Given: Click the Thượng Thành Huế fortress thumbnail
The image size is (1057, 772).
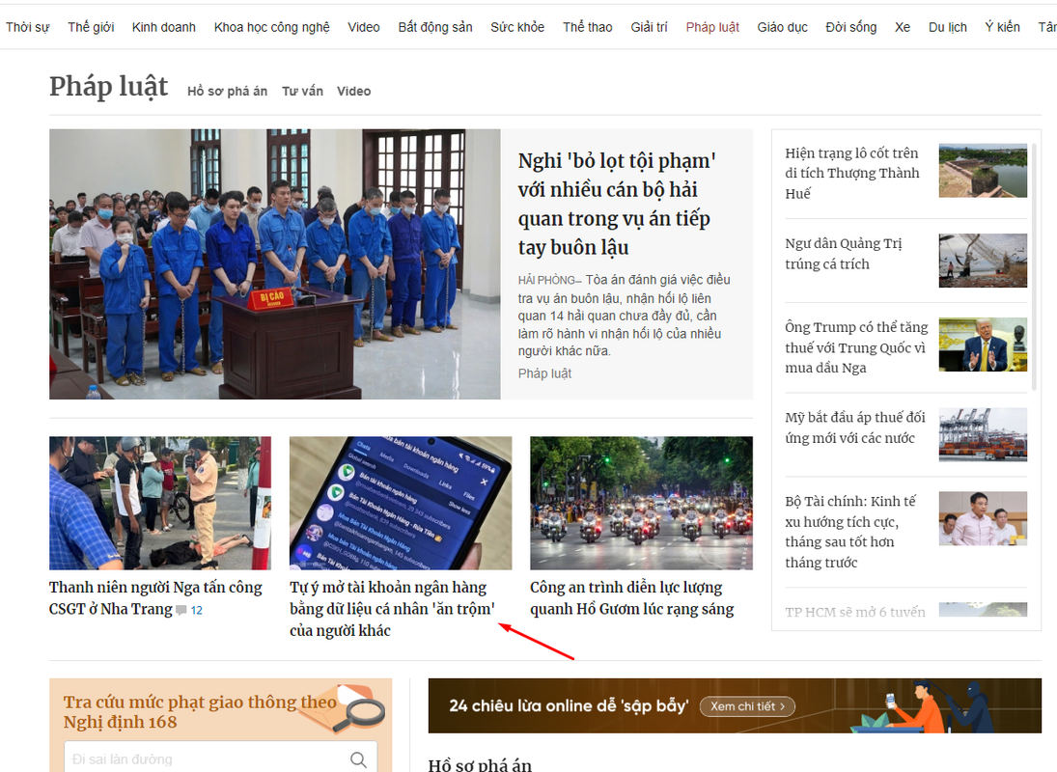Looking at the screenshot, I should pyautogui.click(x=983, y=171).
